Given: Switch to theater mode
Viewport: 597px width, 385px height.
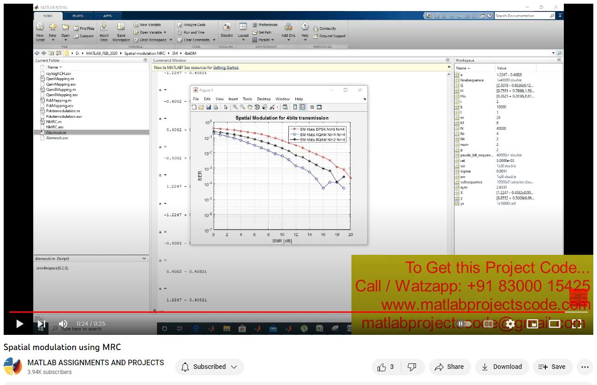Looking at the screenshot, I should click(555, 324).
